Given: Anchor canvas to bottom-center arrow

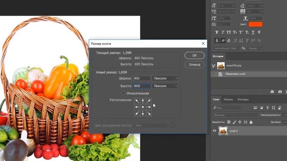Looking at the screenshot, I should [143, 113].
